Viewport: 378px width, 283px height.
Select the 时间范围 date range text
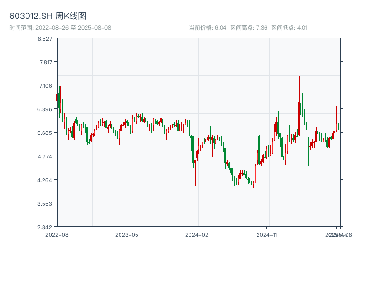click(x=60, y=28)
